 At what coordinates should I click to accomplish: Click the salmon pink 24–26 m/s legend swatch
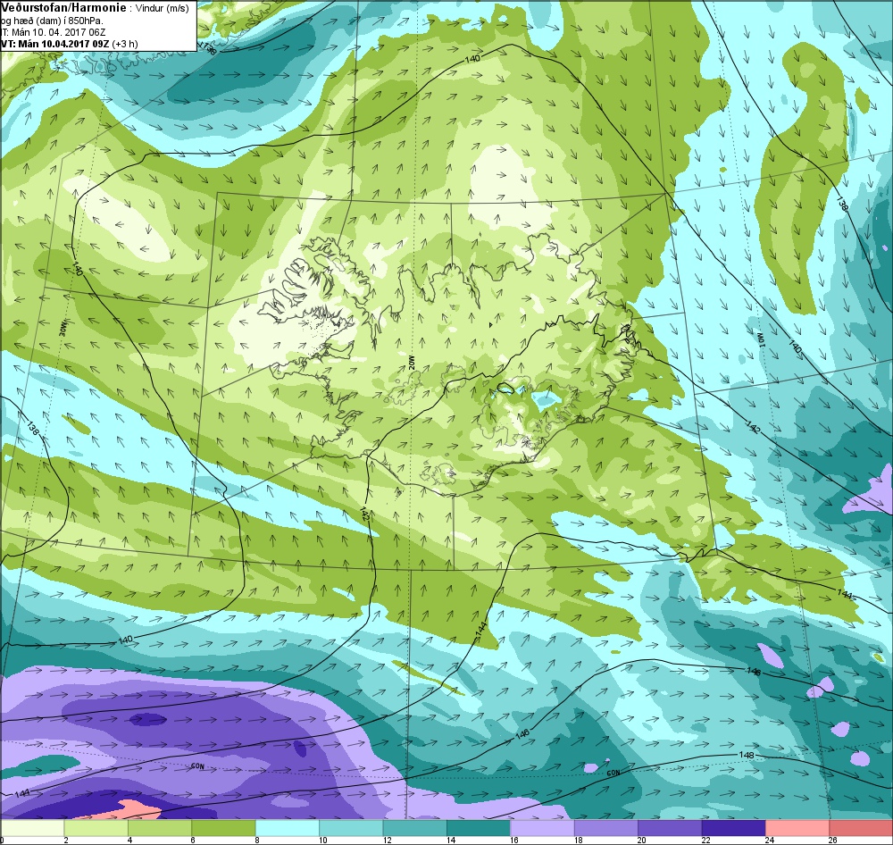[797, 827]
